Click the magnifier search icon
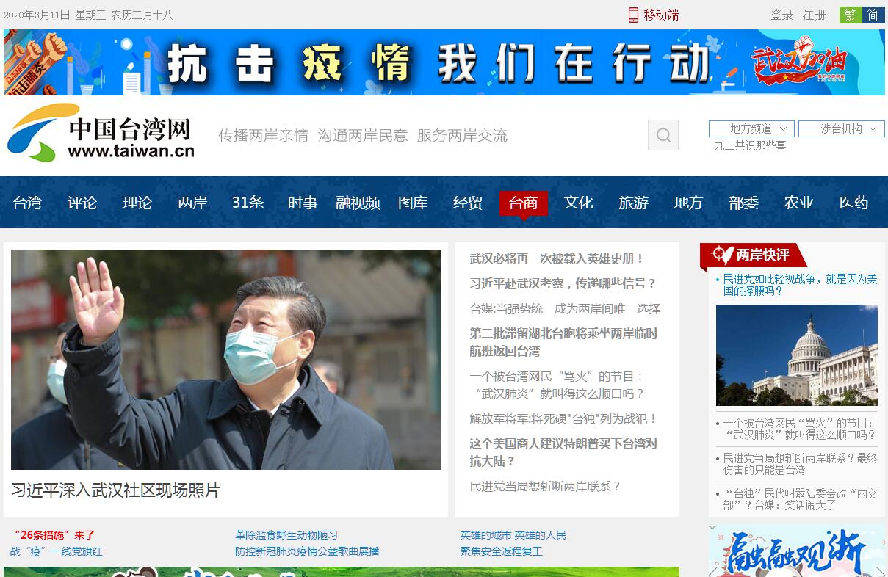888x577 pixels. (x=663, y=135)
